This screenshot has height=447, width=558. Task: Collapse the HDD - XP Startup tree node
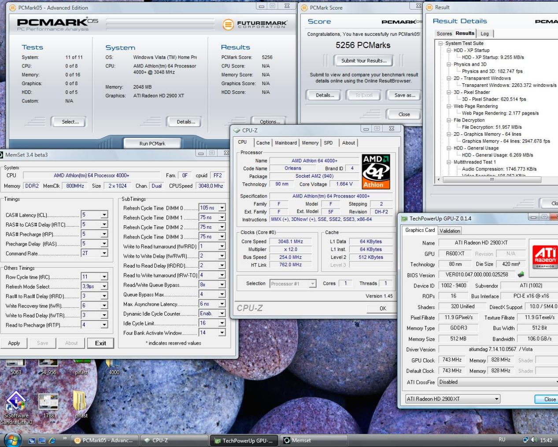[449, 50]
